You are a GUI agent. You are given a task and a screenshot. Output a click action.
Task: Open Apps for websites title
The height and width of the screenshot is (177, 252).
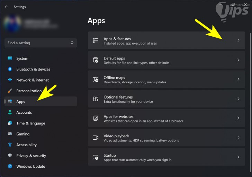click(x=118, y=117)
